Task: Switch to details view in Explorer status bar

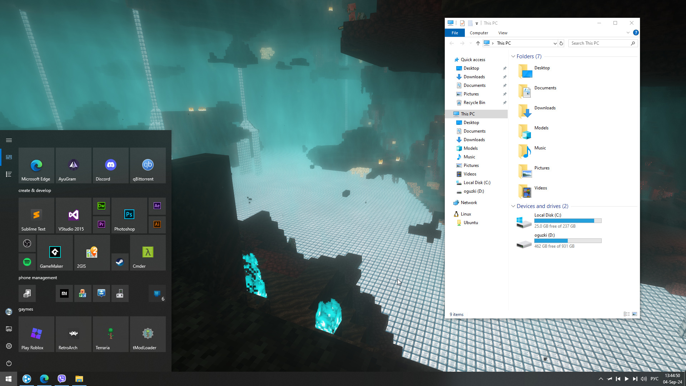Action: pos(626,314)
